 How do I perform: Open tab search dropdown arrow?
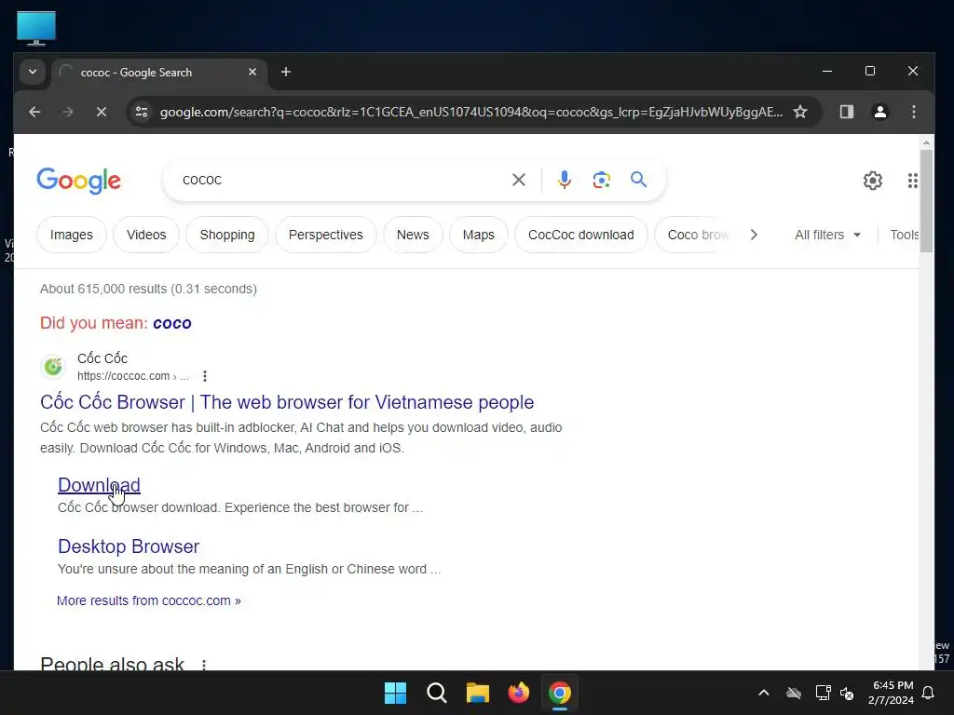click(33, 72)
